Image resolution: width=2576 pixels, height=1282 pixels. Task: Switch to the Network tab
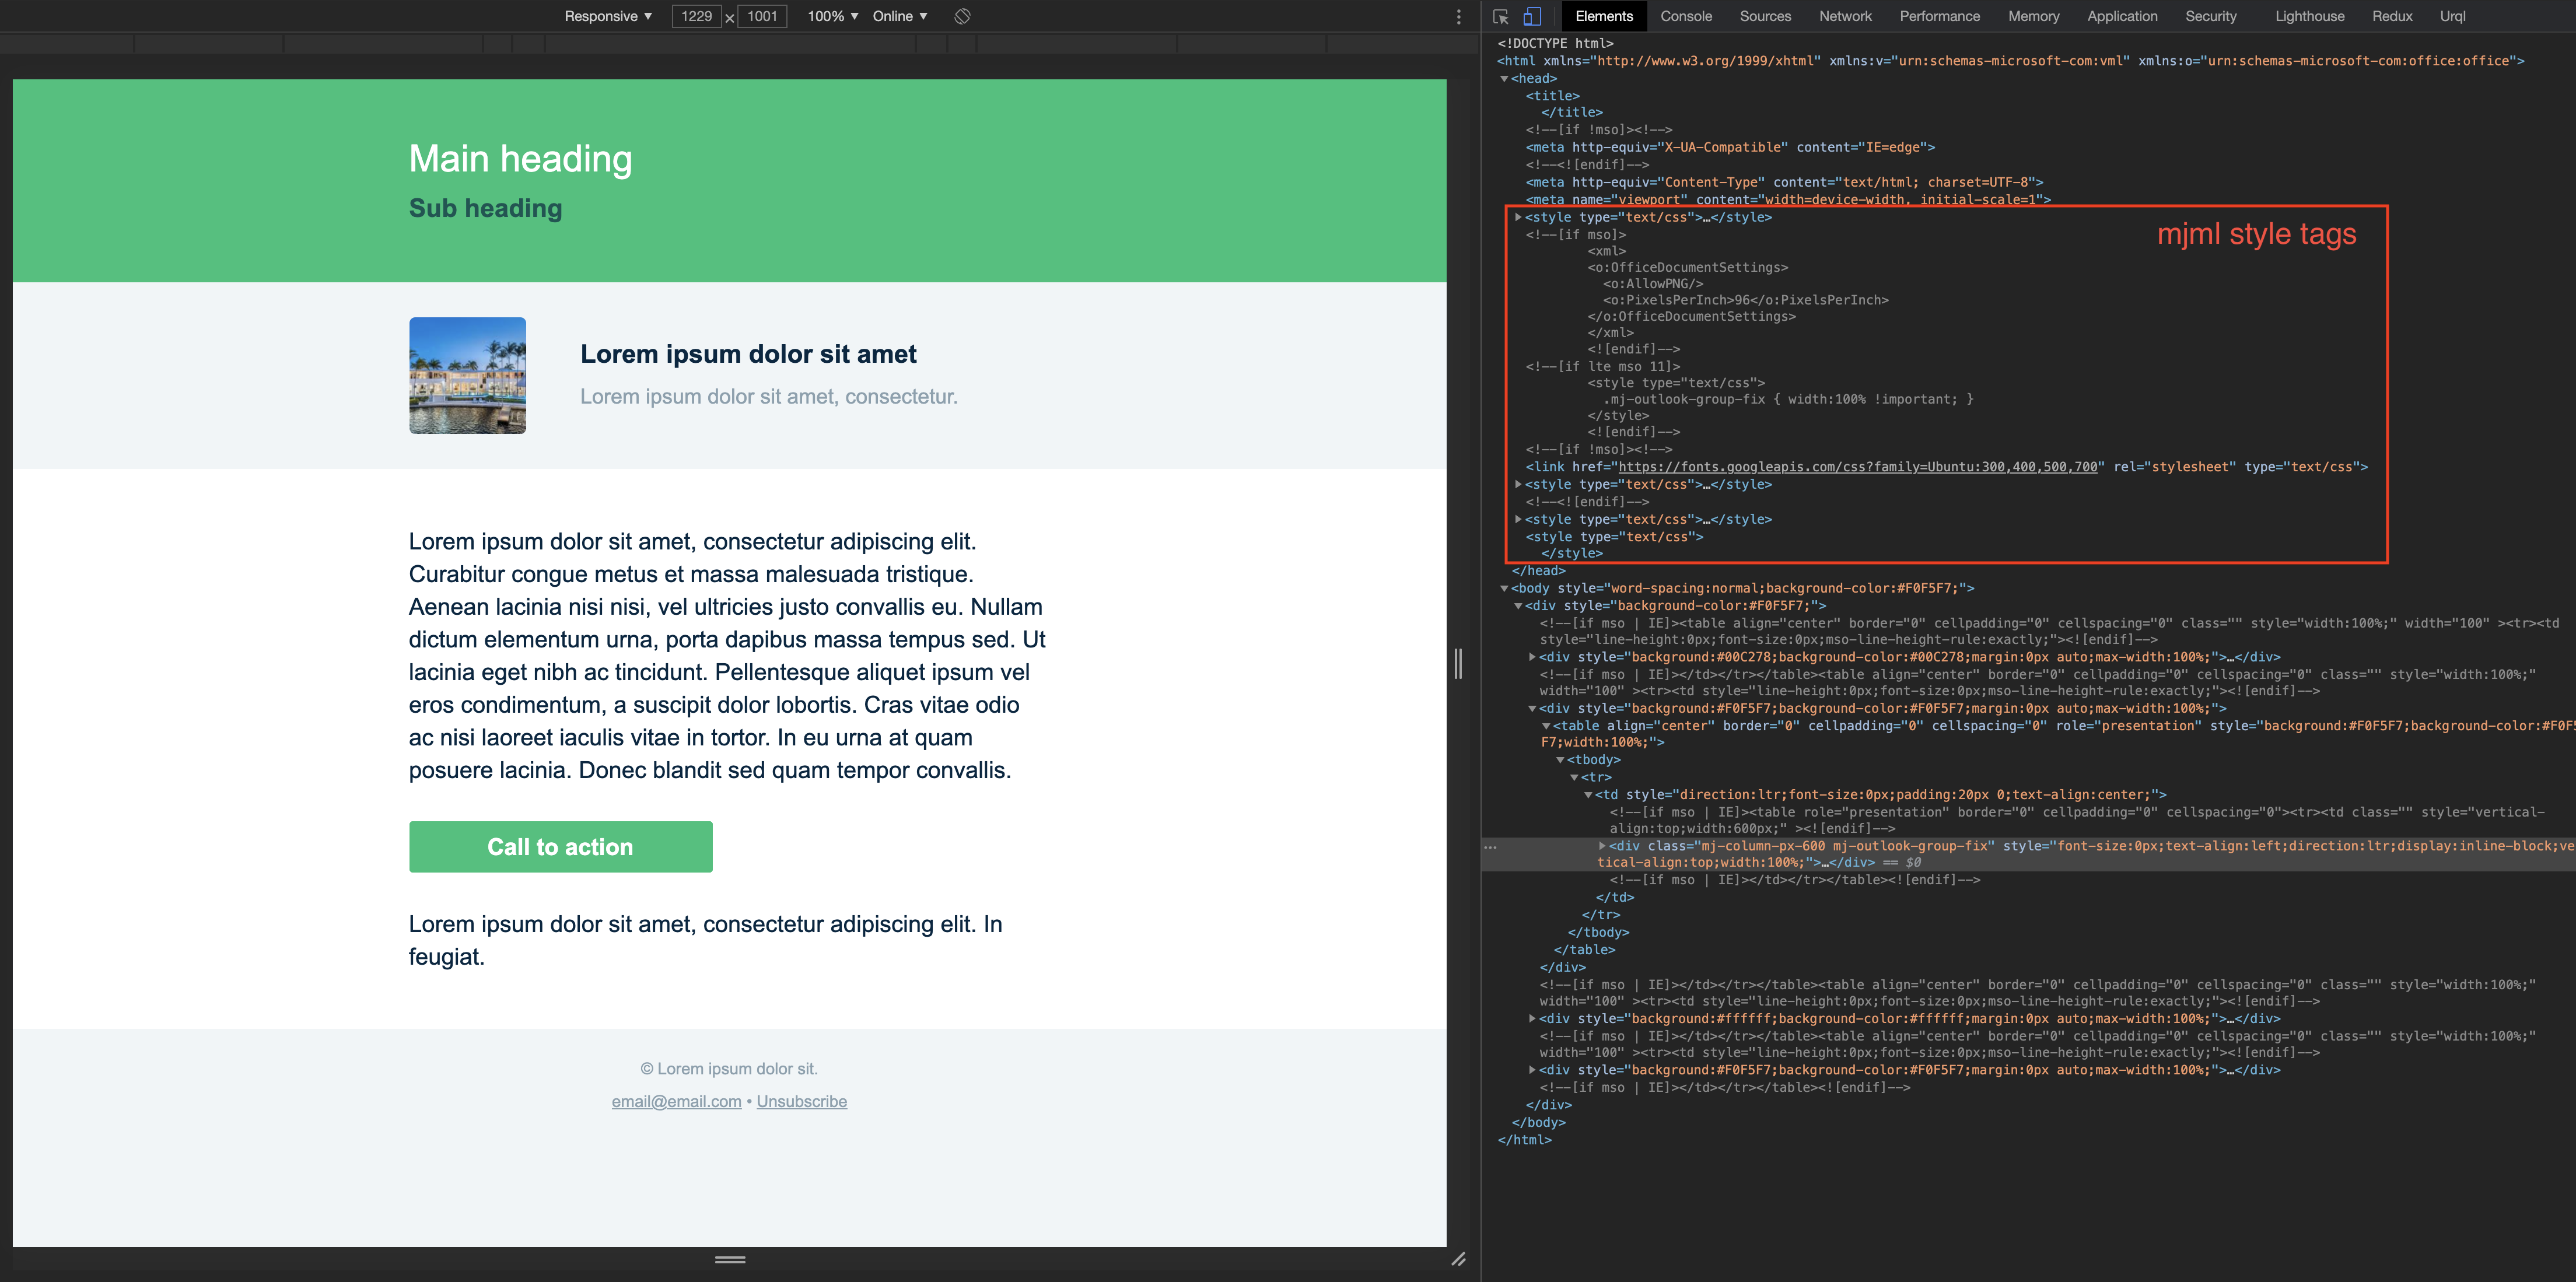pyautogui.click(x=1844, y=16)
